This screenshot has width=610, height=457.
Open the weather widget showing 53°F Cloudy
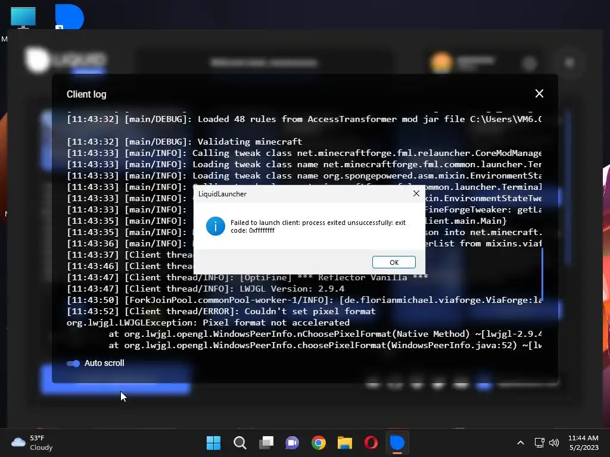tap(32, 443)
